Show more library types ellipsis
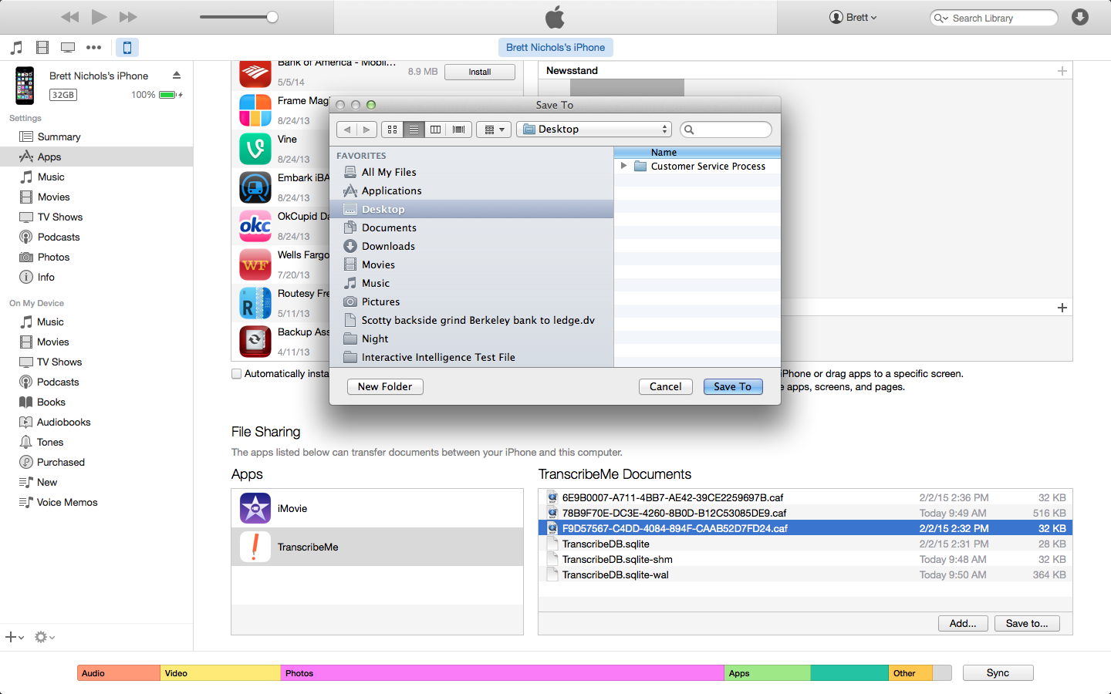Screen dimensions: 1111x694 [93, 48]
